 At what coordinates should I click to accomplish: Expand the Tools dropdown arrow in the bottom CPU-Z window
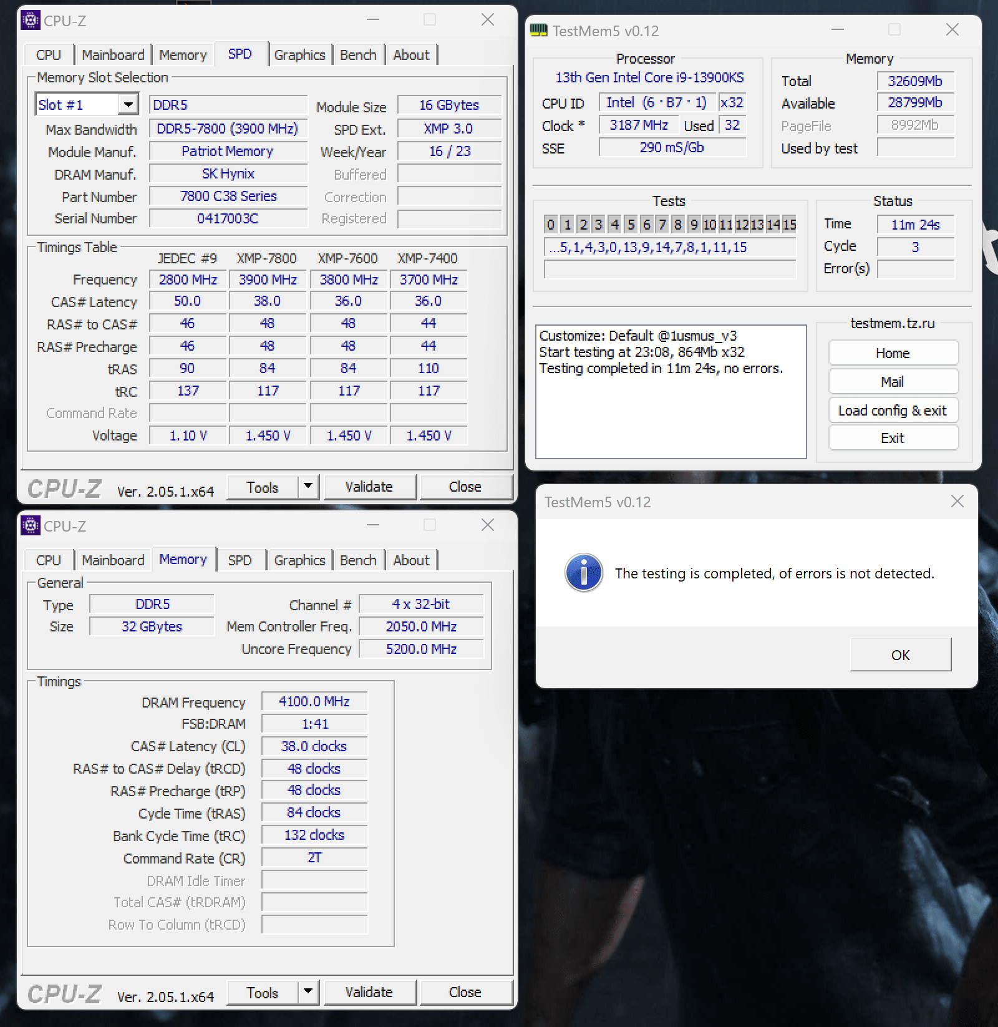pyautogui.click(x=308, y=992)
